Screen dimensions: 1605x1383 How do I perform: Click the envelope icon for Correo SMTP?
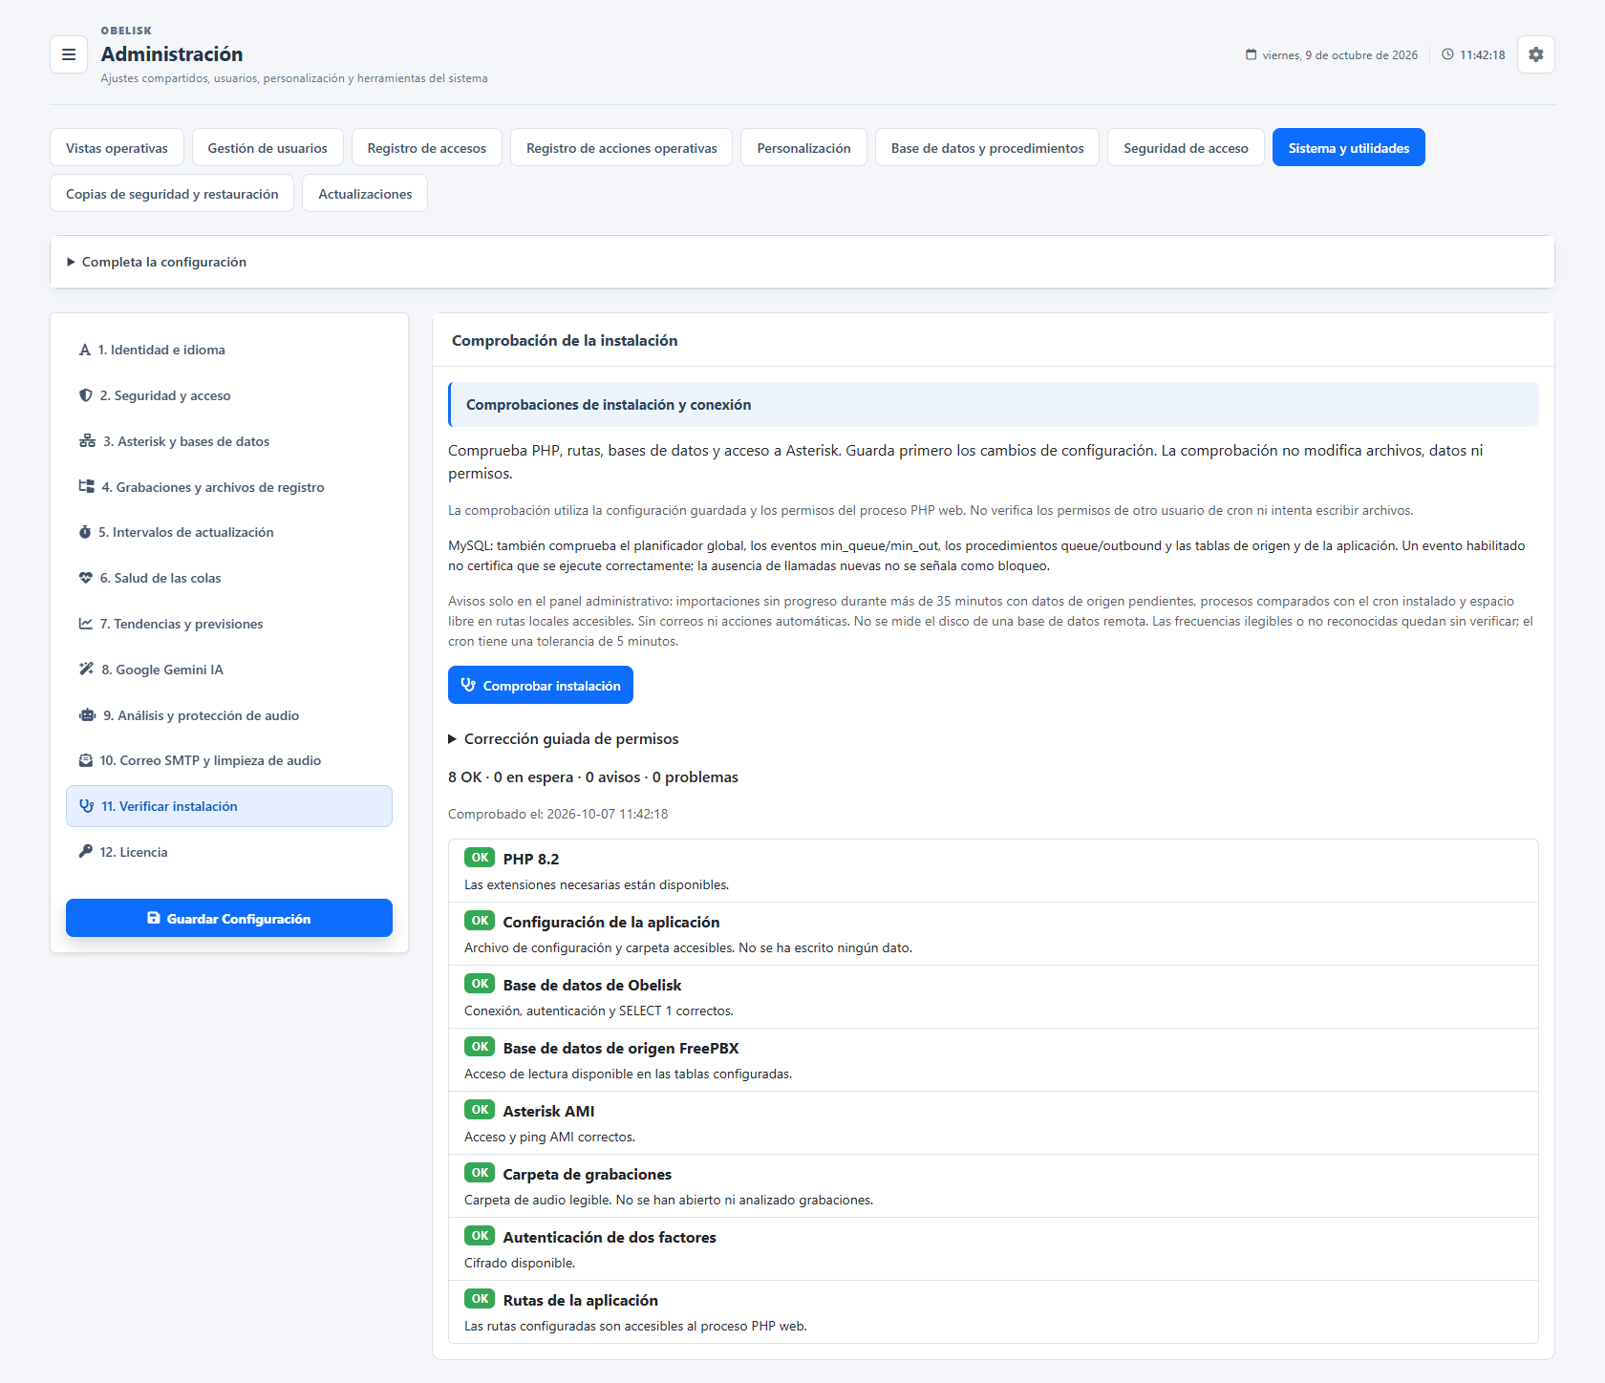[x=86, y=760]
